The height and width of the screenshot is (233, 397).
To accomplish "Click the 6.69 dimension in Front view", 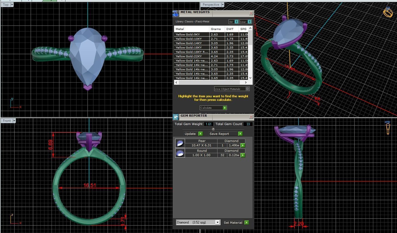I will click(x=50, y=145).
